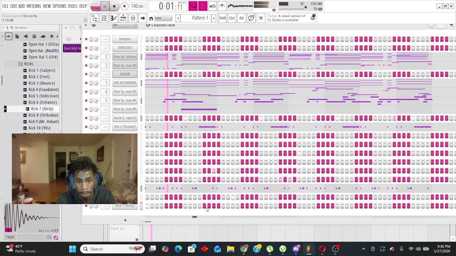Select the audio waveform tab in Browser
The width and height of the screenshot is (456, 256).
8,36
